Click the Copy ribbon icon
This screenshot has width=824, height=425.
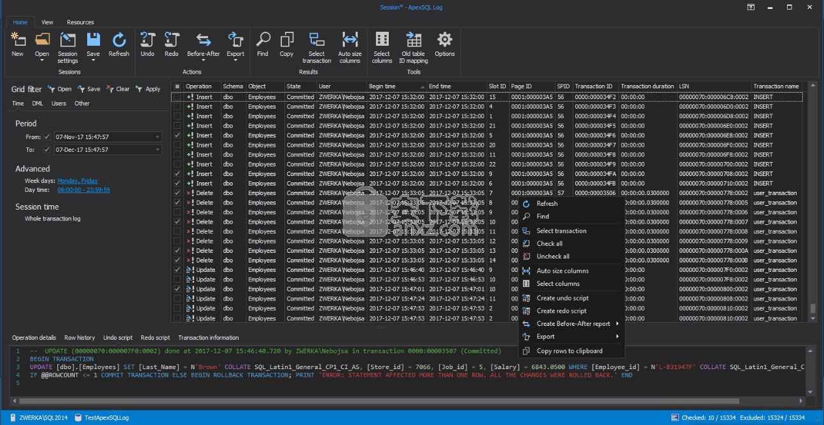(287, 40)
